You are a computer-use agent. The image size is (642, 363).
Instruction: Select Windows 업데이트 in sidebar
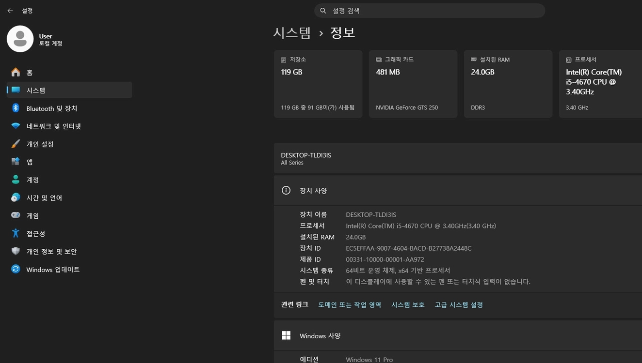click(69, 269)
